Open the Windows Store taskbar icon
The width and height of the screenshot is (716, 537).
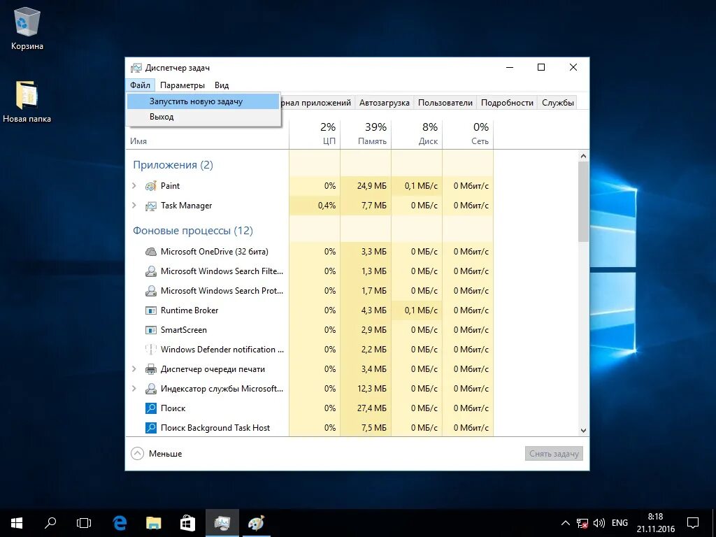pos(187,523)
